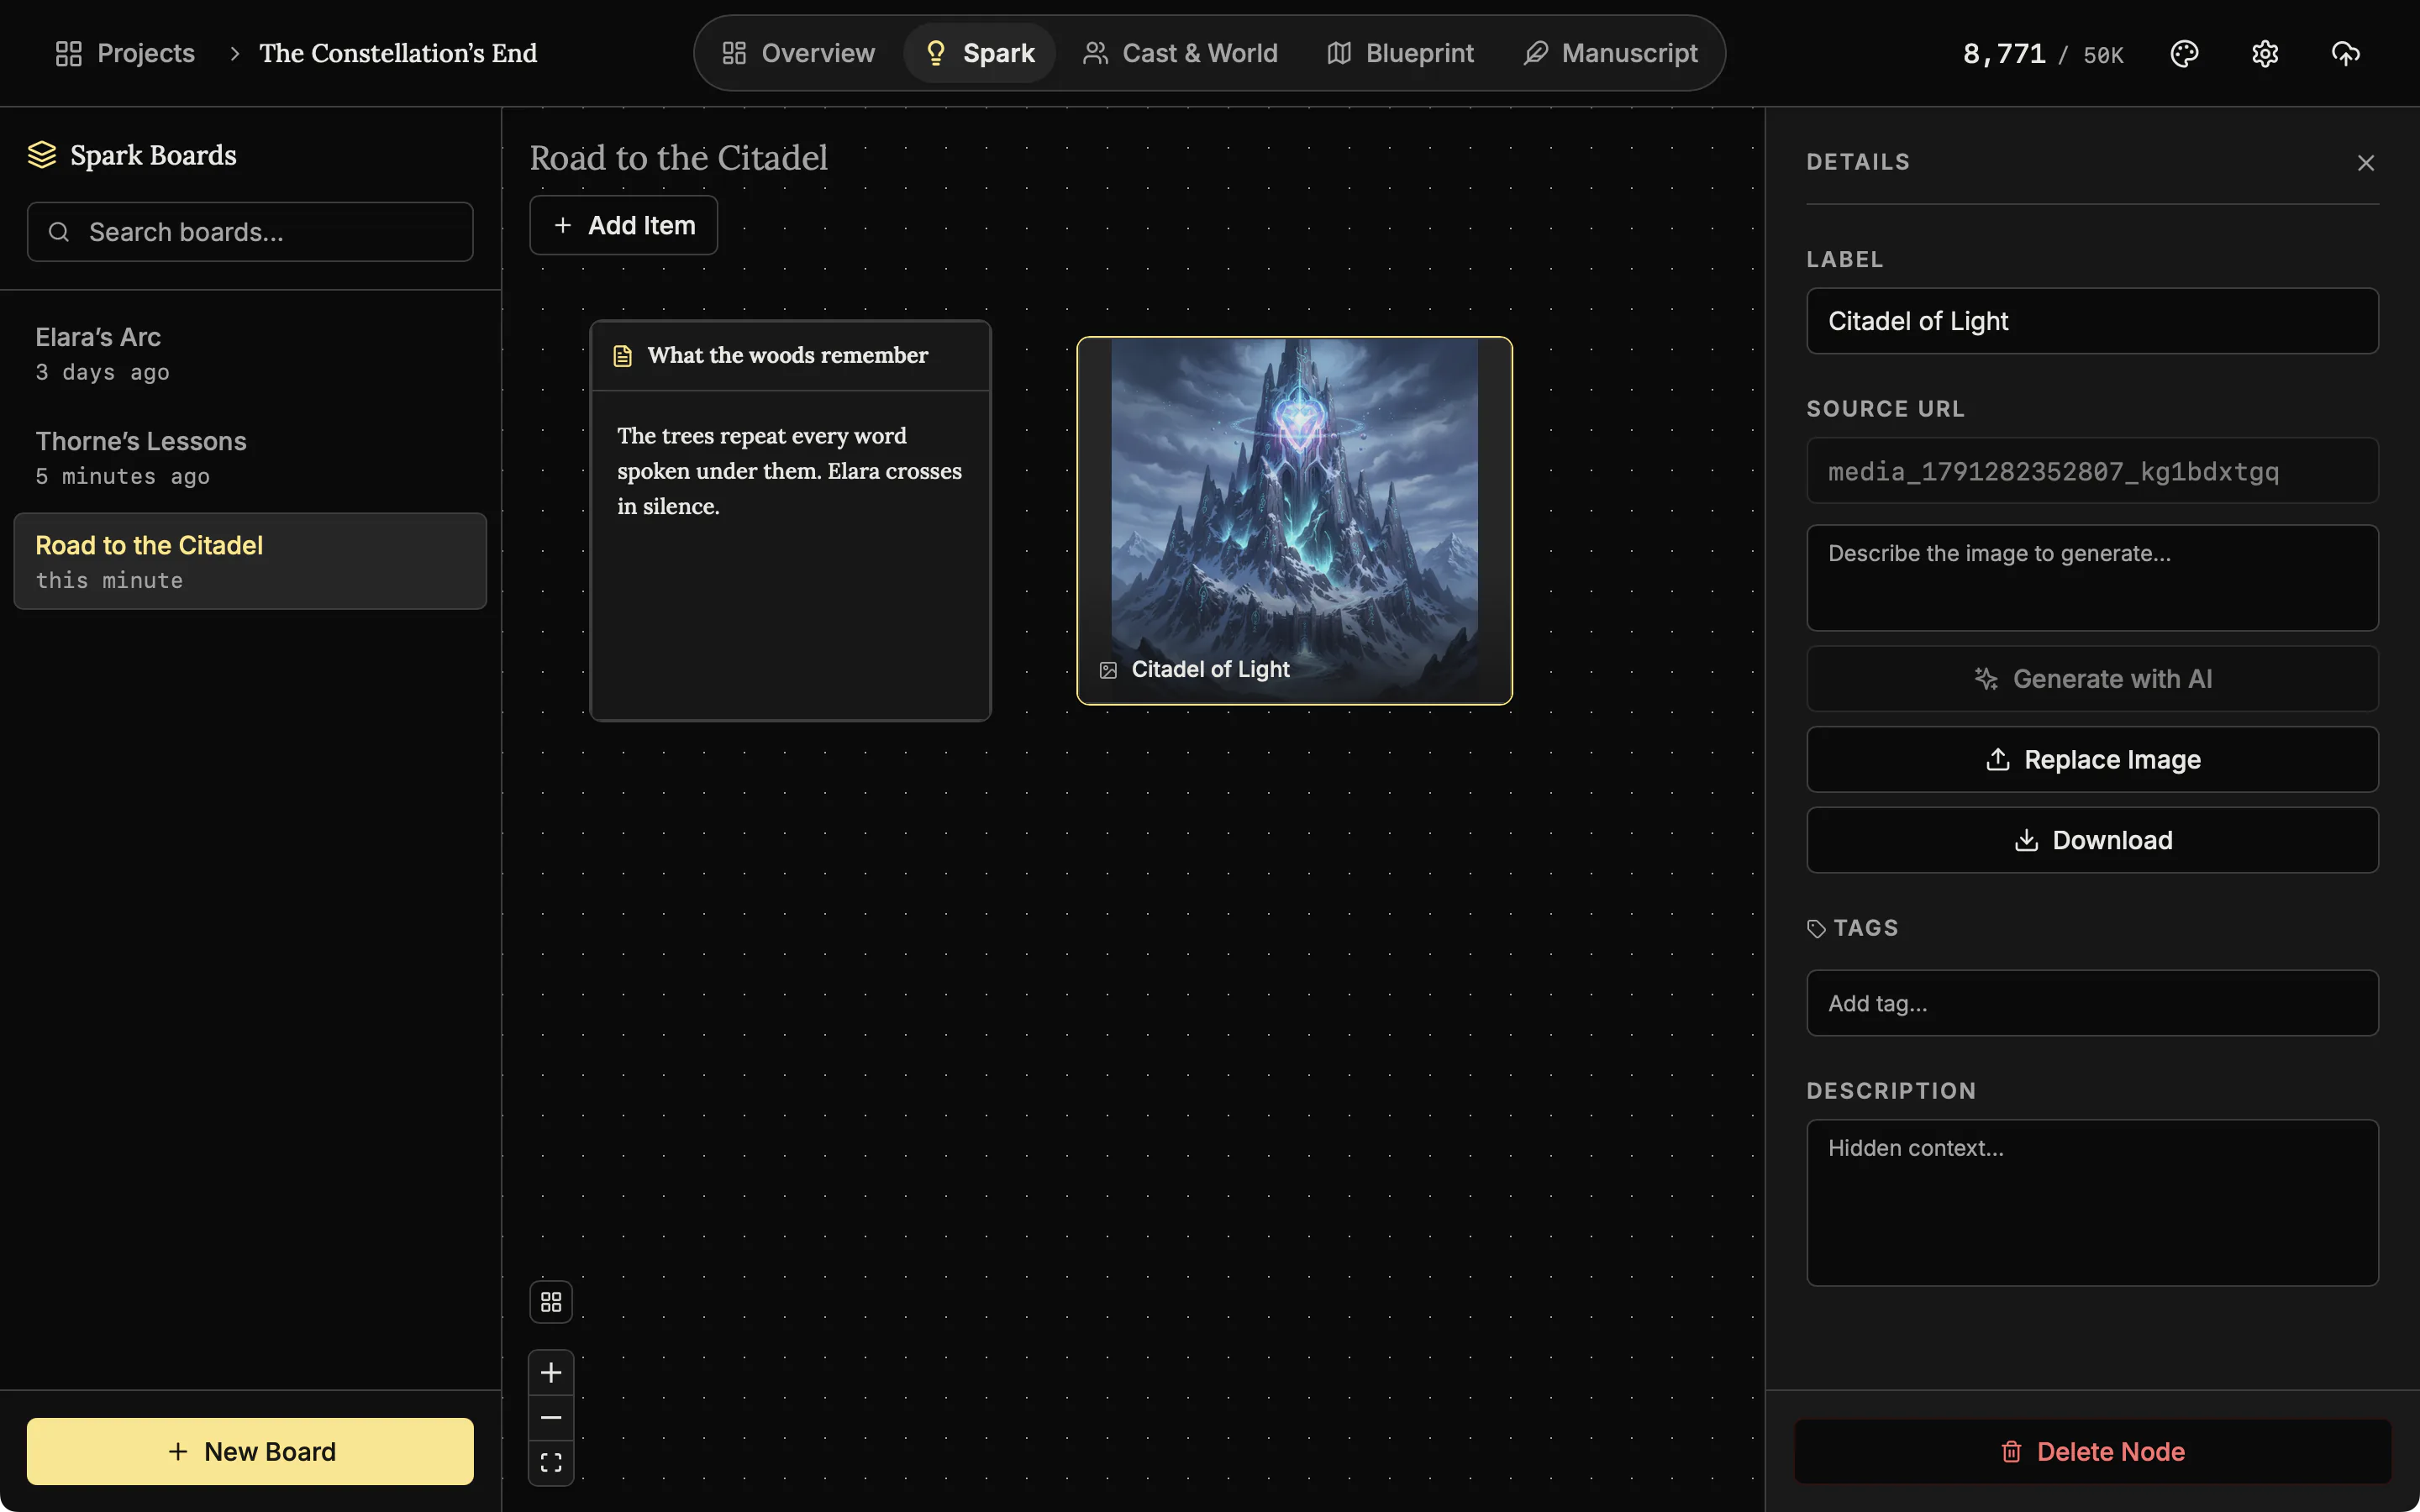Image resolution: width=2420 pixels, height=1512 pixels.
Task: Click the note icon on woods card
Action: [622, 356]
